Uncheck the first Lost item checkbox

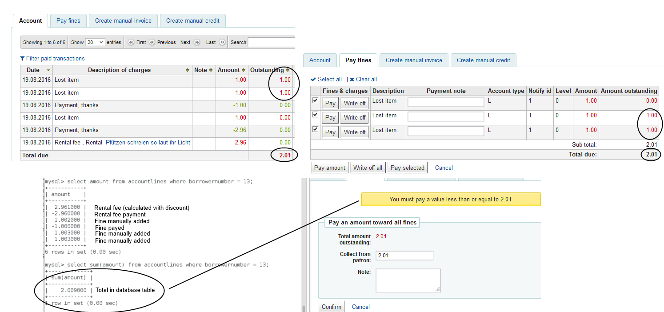(316, 100)
